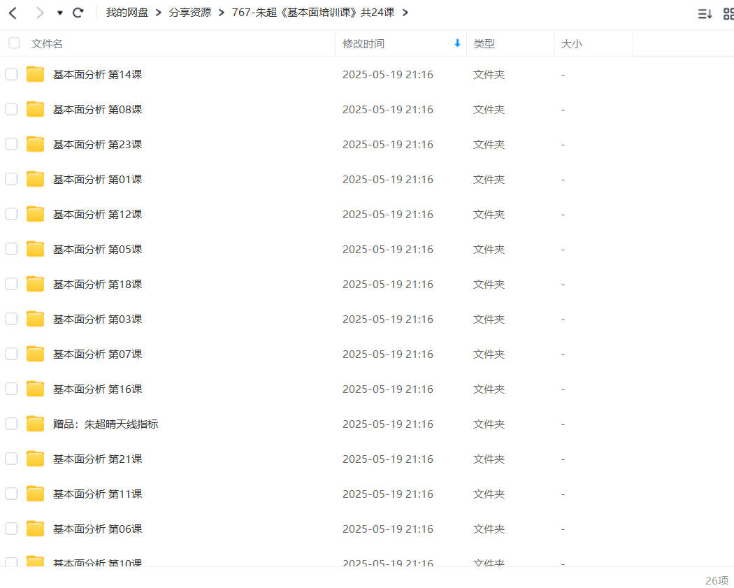Click folder icon of 基本面分析 第21课
The image size is (734, 588).
tap(35, 459)
